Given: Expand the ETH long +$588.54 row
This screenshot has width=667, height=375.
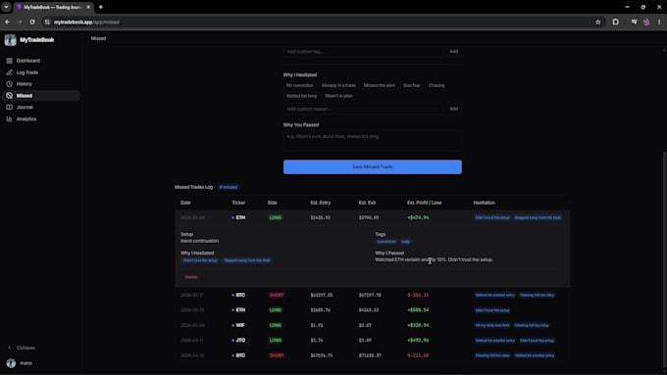Looking at the screenshot, I should [372, 310].
